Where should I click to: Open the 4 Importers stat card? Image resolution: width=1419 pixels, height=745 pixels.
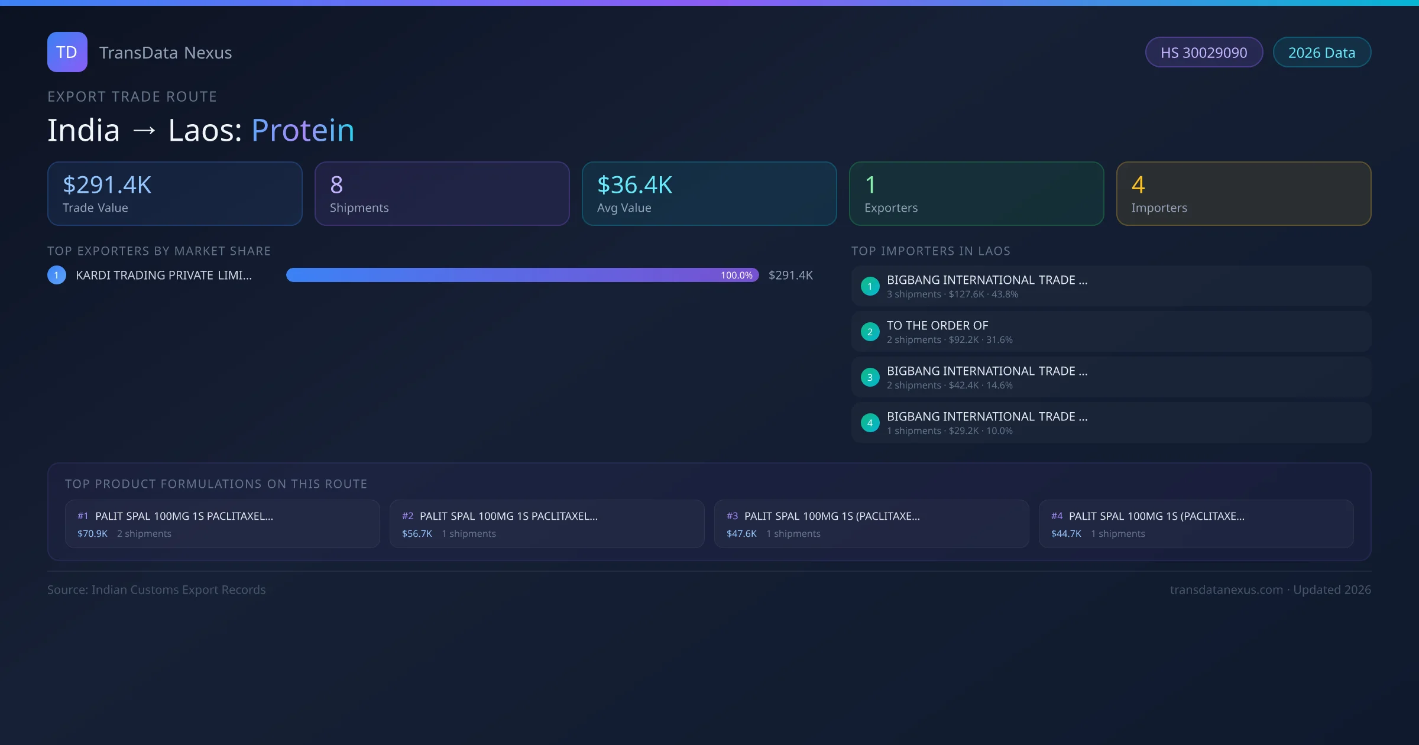pos(1244,194)
